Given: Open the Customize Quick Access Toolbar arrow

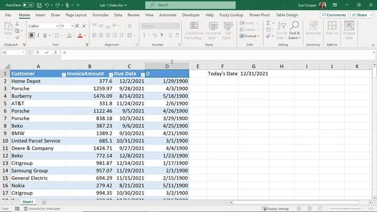Looking at the screenshot, I should click(78, 5).
